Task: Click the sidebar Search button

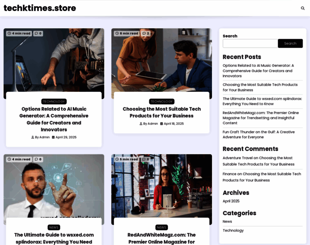Action: [x=290, y=43]
